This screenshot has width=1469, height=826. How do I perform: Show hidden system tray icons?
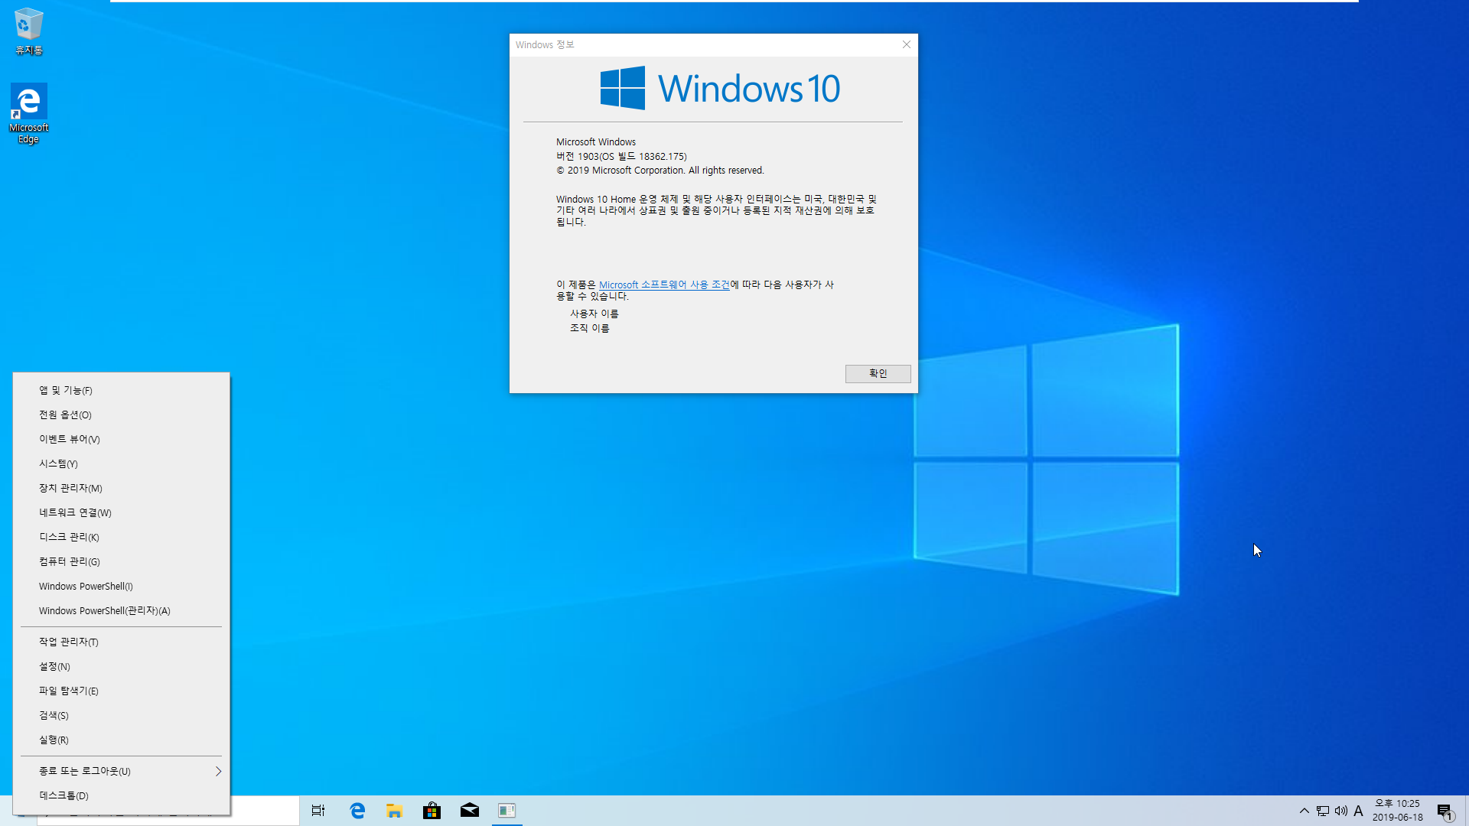click(x=1305, y=811)
